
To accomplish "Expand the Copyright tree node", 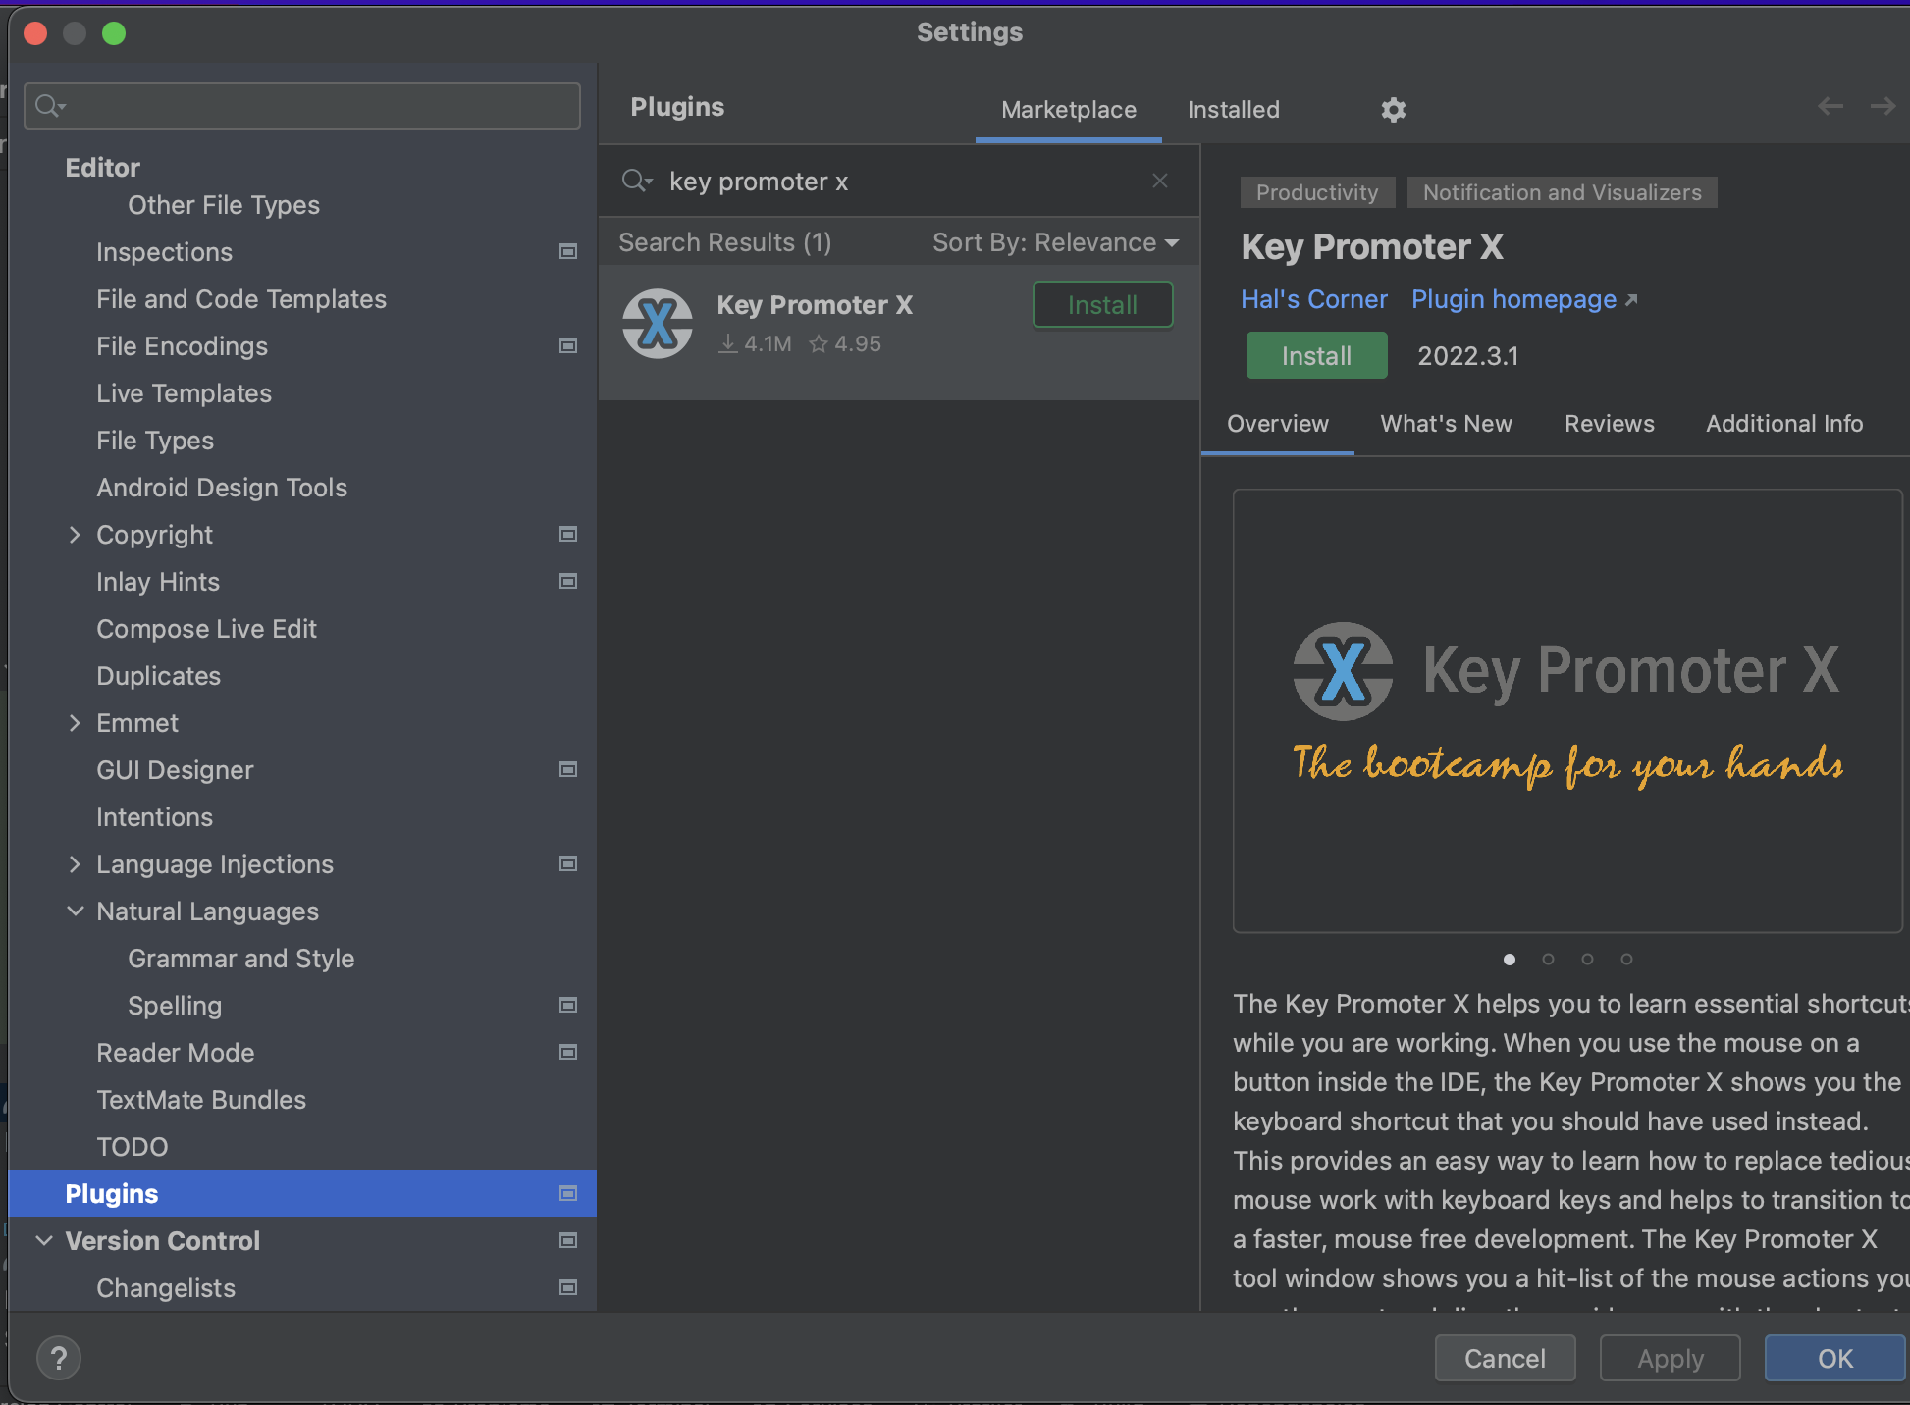I will tap(75, 535).
